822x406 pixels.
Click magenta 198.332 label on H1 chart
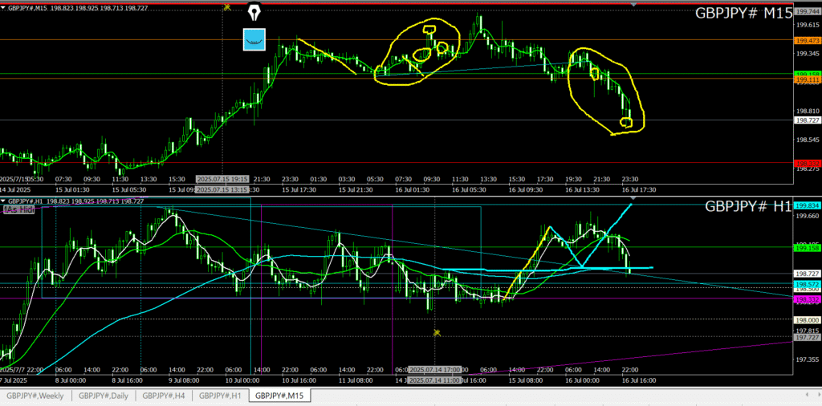808,298
